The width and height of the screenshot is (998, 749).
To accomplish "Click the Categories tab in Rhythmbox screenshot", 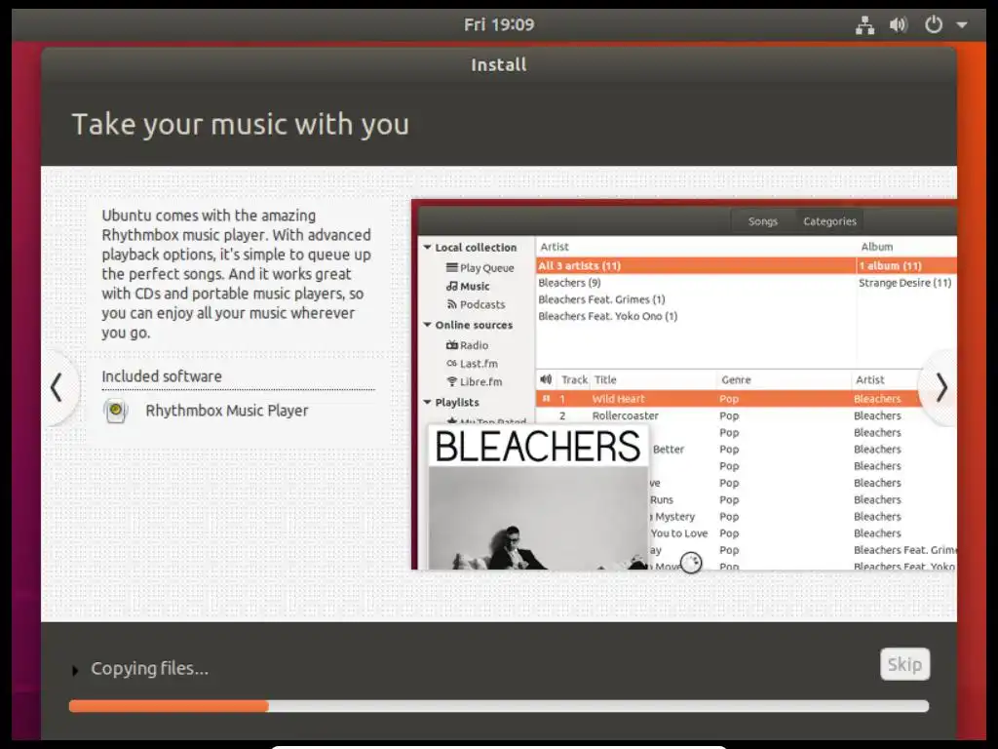I will coord(829,221).
